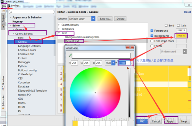Click the OK button
The height and width of the screenshot is (126, 192).
tap(142, 121)
